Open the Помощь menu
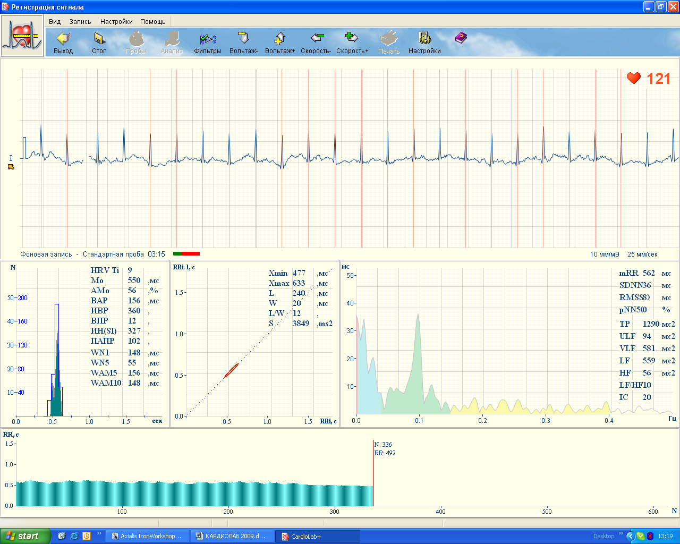The image size is (680, 544). pyautogui.click(x=153, y=22)
